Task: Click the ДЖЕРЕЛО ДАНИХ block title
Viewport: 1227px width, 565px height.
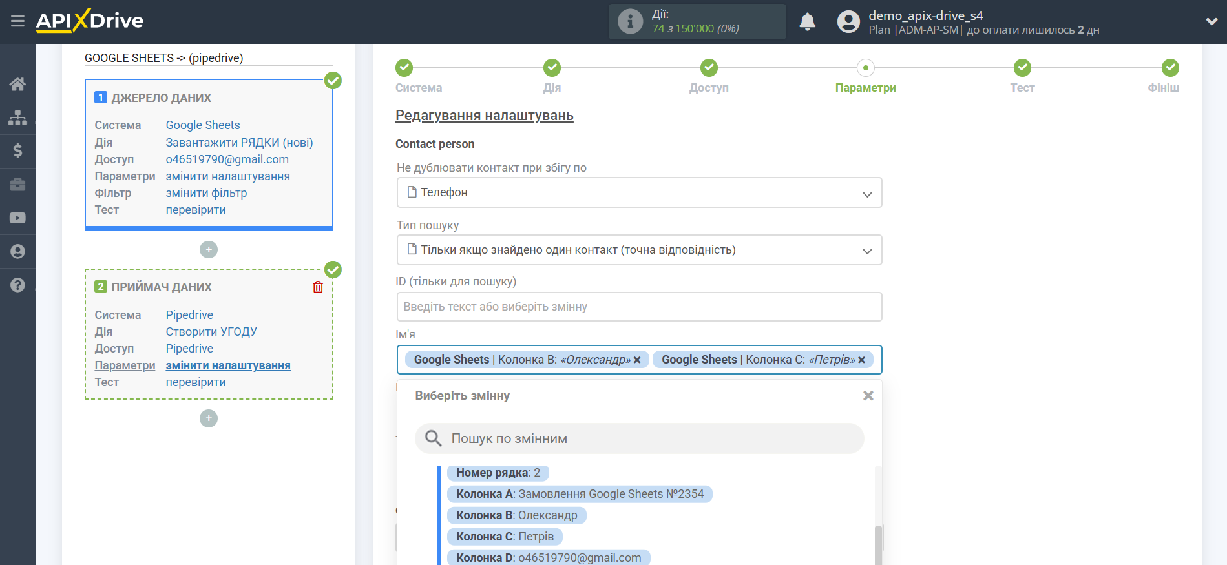Action: pos(161,98)
